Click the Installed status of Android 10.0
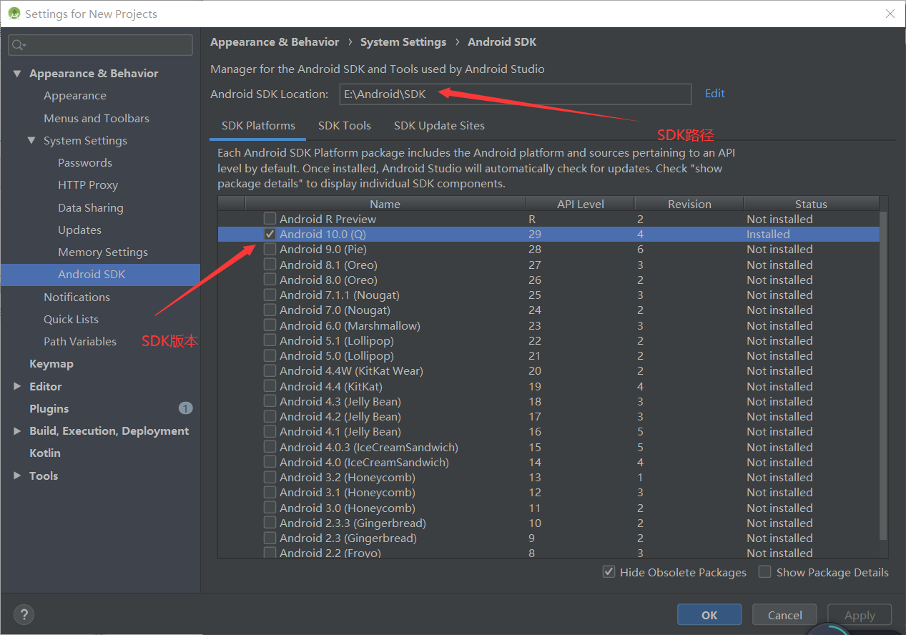 (768, 234)
